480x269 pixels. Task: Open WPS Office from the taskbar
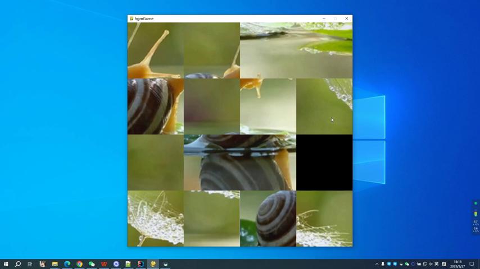click(104, 264)
